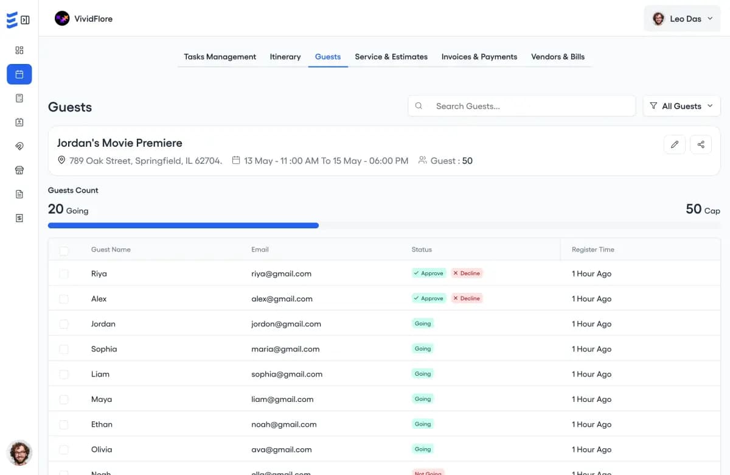The width and height of the screenshot is (730, 475).
Task: Select the storefront icon in the sidebar
Action: click(x=19, y=170)
